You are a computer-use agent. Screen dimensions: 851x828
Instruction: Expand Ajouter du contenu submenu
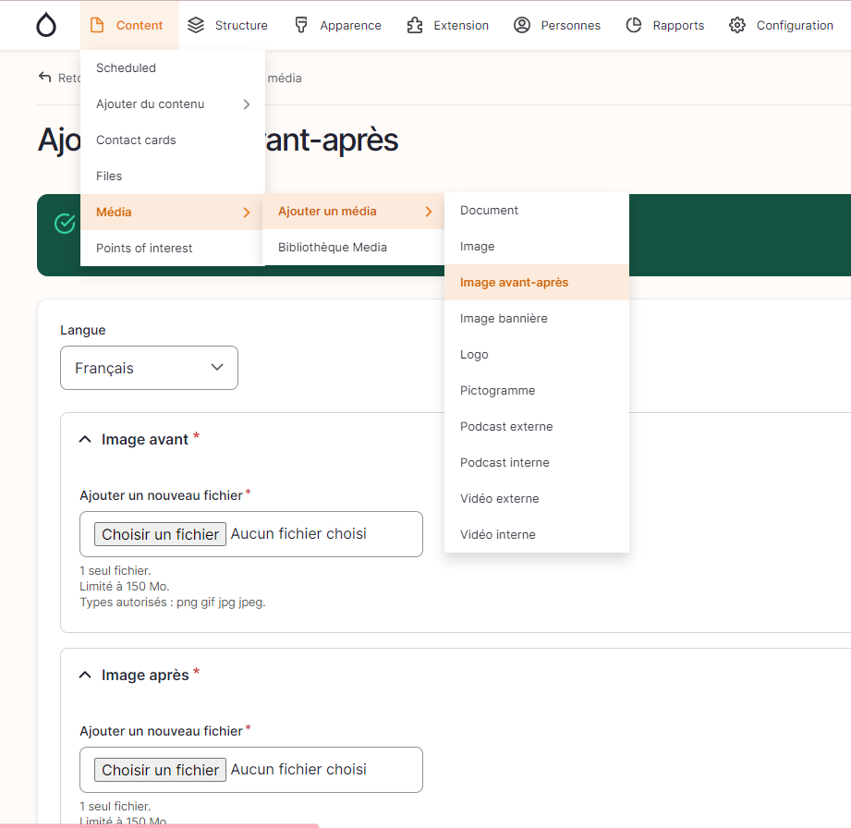[173, 104]
